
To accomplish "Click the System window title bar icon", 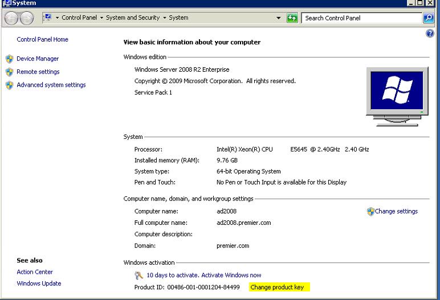I will (x=6, y=3).
